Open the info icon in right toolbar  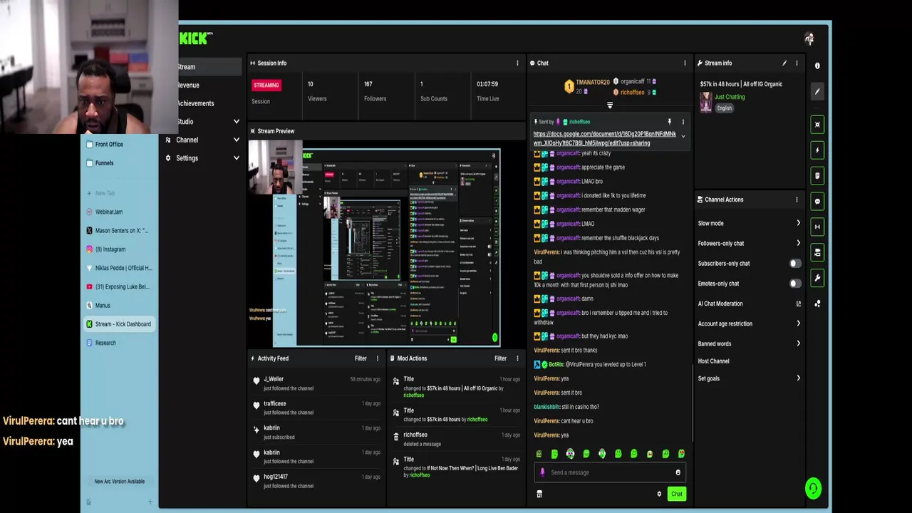[x=817, y=66]
